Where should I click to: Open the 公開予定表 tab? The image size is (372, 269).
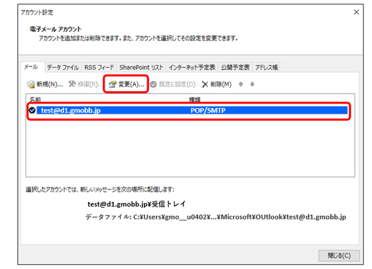tap(235, 67)
